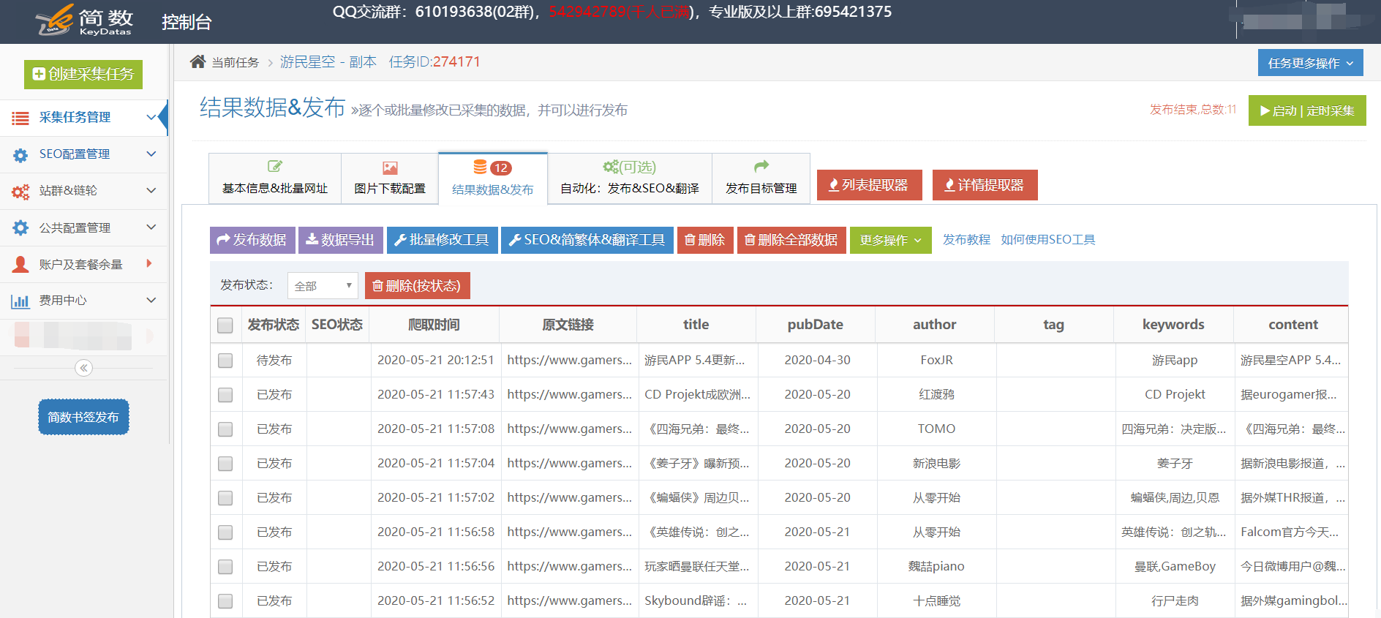Switch to 基本信息&批量网址 tab
Screen dimensions: 1381x618
pyautogui.click(x=275, y=178)
